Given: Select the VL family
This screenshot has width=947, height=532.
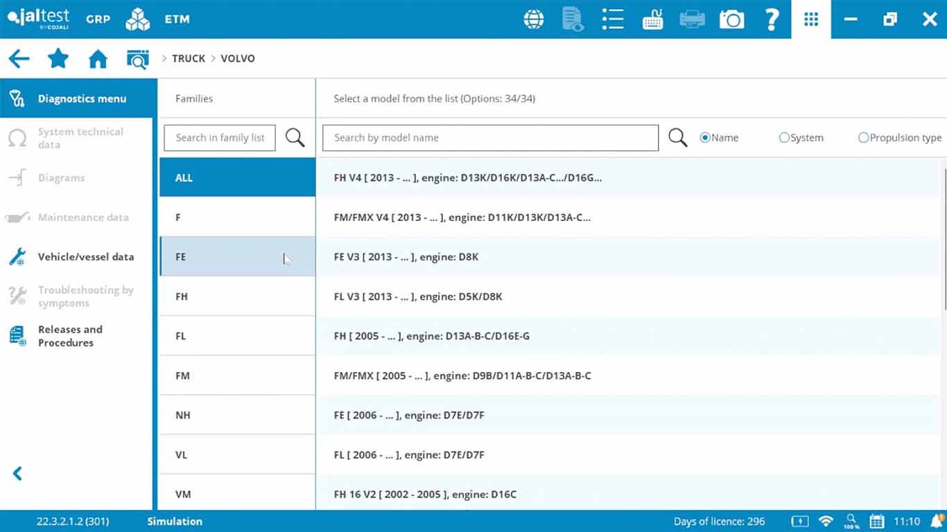Looking at the screenshot, I should (238, 454).
